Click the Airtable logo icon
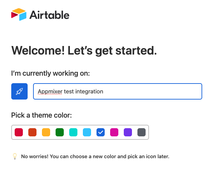 click(19, 15)
